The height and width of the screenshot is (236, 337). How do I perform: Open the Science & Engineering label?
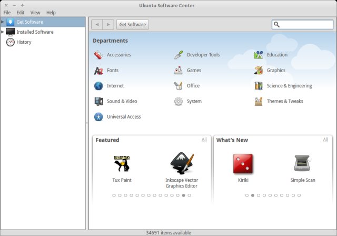point(289,86)
